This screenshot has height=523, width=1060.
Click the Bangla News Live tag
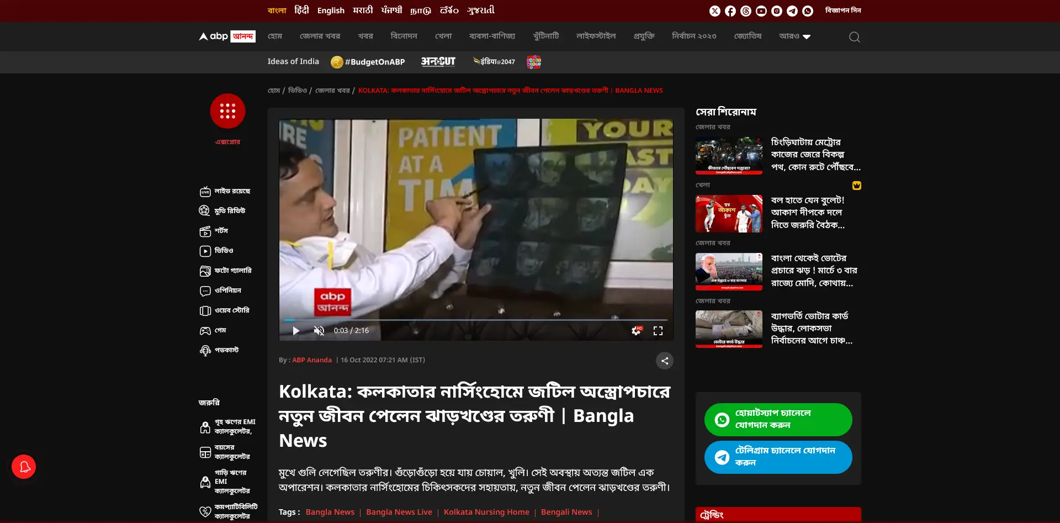[x=399, y=513]
